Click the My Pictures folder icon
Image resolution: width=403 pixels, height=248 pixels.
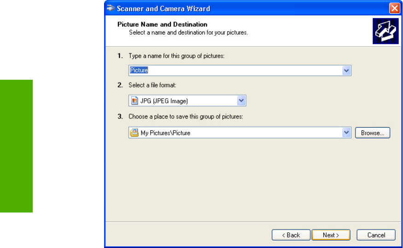[134, 133]
